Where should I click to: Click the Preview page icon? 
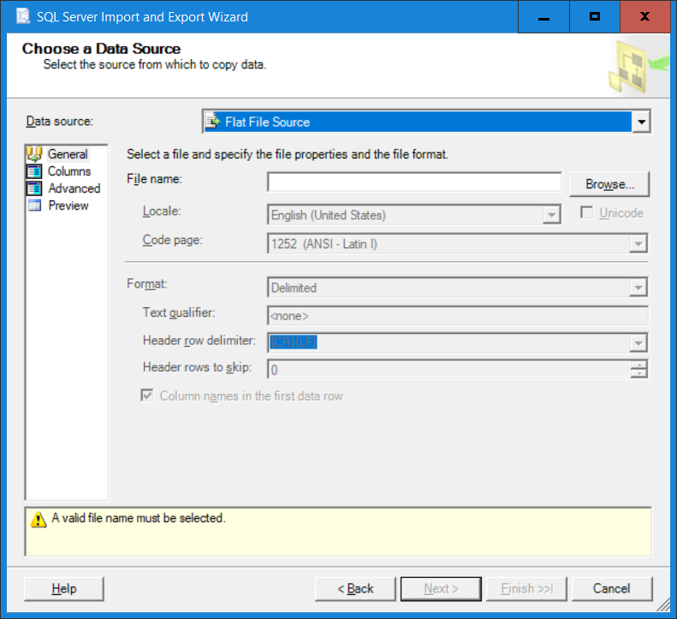34,205
